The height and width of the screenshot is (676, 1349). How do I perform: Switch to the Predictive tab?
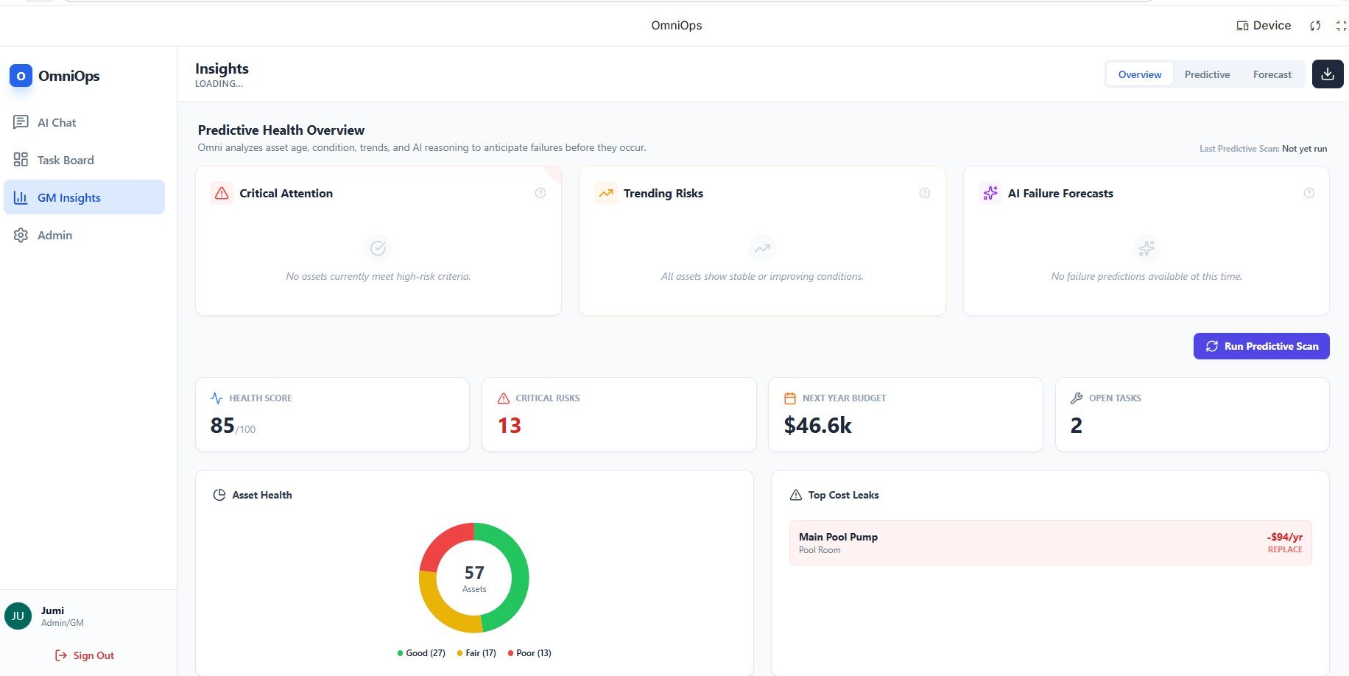[x=1207, y=74]
